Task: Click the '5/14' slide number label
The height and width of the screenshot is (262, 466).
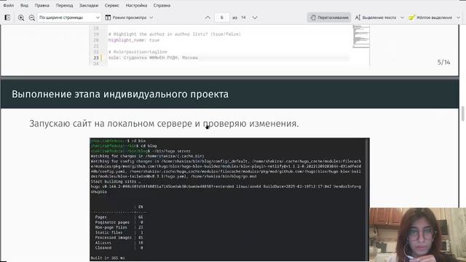Action: point(443,63)
